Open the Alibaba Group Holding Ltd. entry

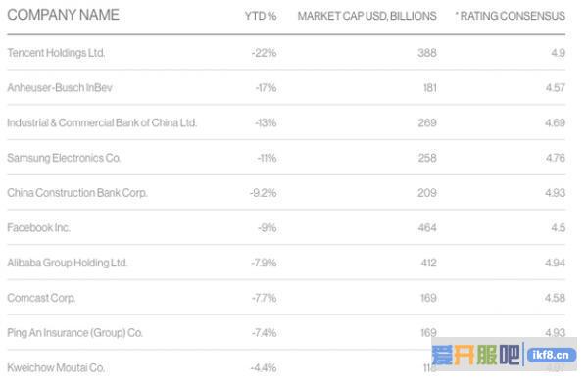(67, 263)
